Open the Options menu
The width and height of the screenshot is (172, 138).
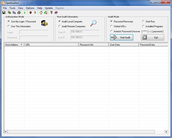30,8
